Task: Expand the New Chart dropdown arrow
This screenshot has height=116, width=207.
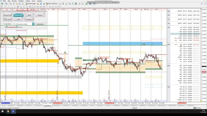Action: (4, 4)
